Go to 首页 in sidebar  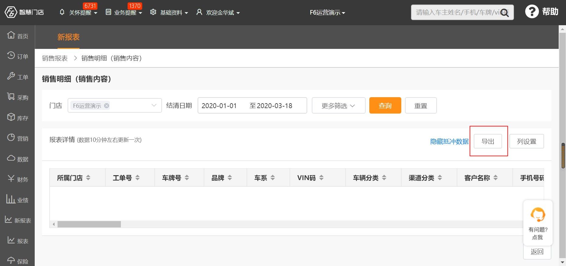[x=17, y=36]
